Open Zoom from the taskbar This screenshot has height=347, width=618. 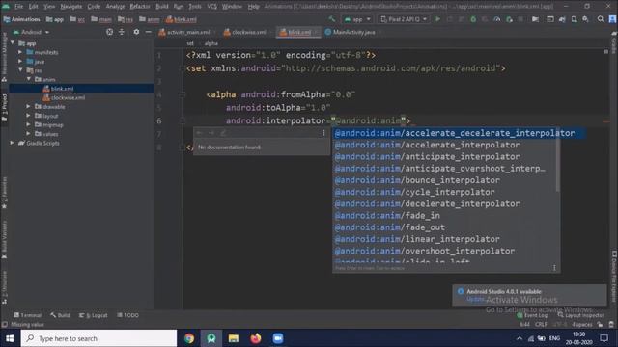[x=278, y=338]
